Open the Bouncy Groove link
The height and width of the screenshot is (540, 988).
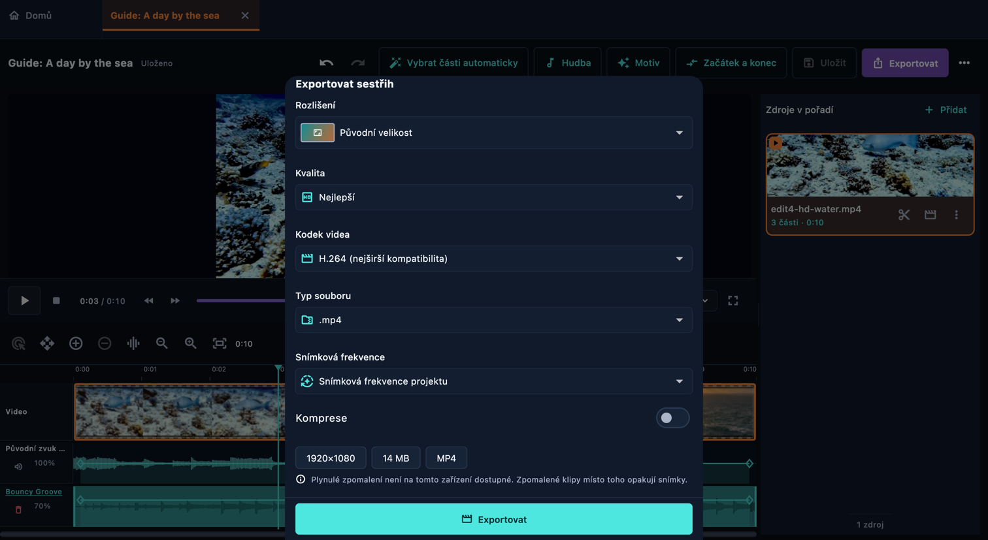pyautogui.click(x=33, y=492)
